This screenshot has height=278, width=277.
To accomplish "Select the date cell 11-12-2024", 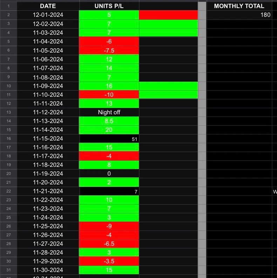I will pyautogui.click(x=48, y=112).
